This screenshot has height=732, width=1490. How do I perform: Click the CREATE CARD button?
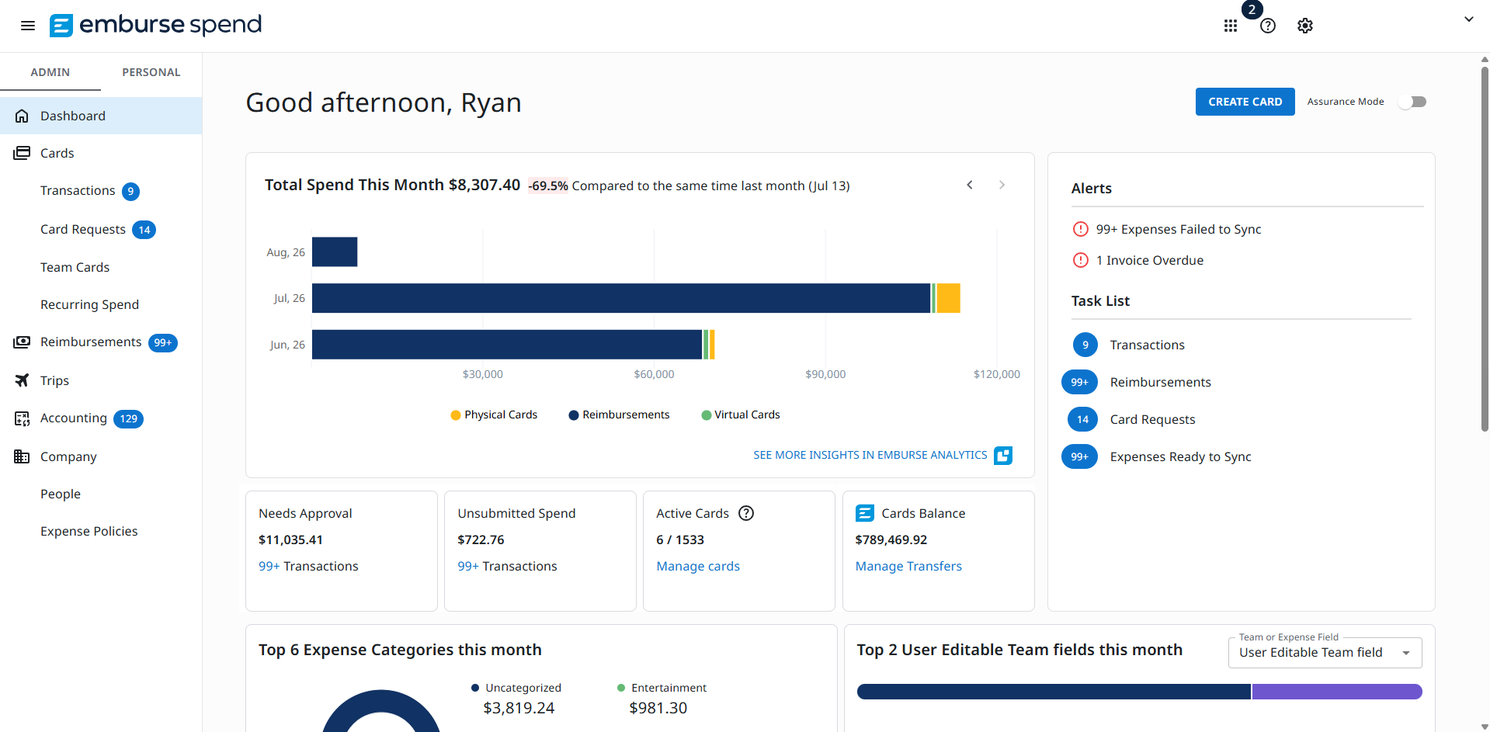point(1245,102)
